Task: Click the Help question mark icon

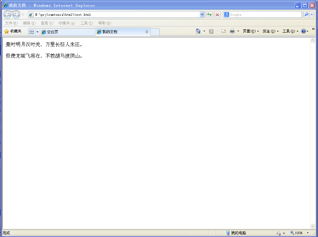Action: (x=303, y=31)
